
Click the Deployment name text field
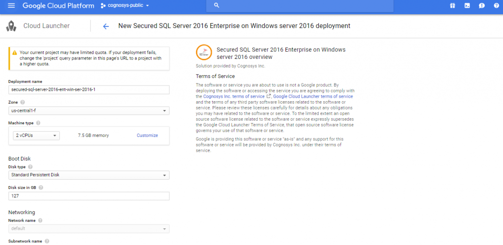click(89, 90)
